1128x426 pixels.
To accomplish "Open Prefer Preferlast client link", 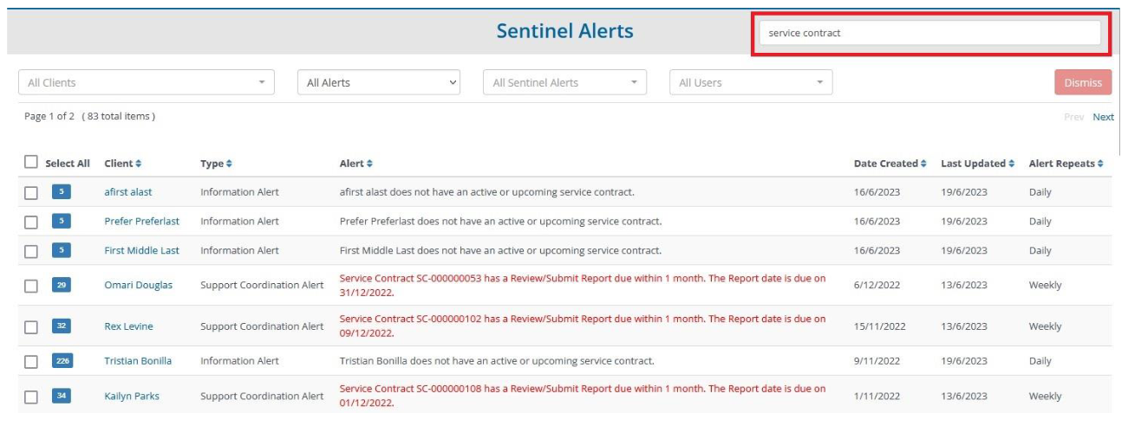I will [142, 221].
